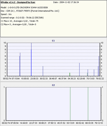
Task: Click the C2 green spike near 68:33:35
Action: click(88, 104)
